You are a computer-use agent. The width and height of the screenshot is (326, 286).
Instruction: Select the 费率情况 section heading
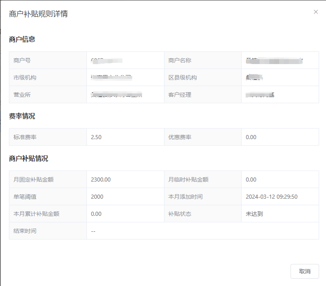(x=22, y=116)
